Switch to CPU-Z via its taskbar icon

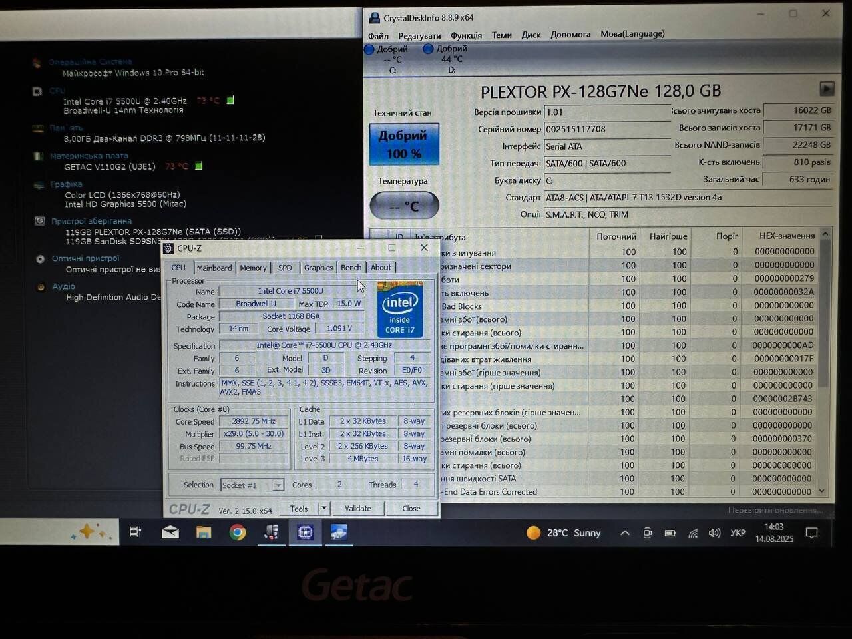pyautogui.click(x=305, y=532)
